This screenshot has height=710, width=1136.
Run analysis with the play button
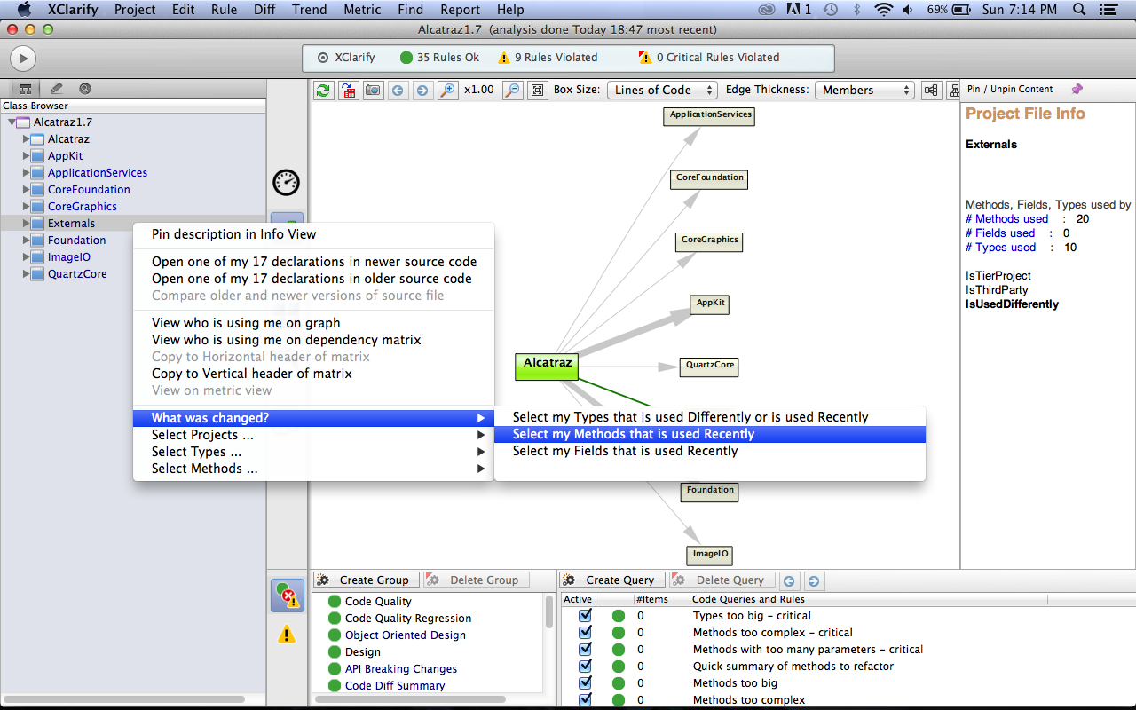[23, 59]
